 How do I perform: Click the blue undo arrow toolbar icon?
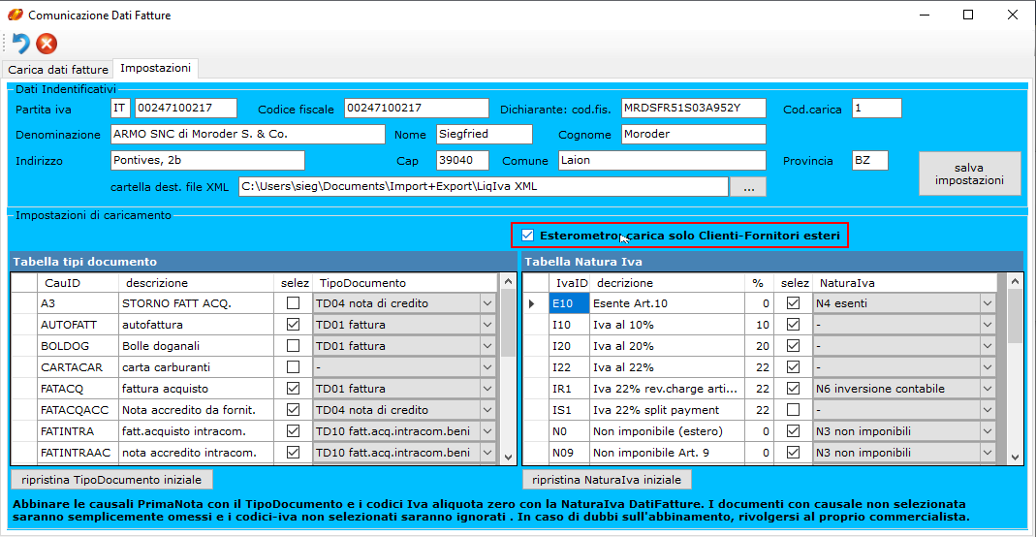point(20,44)
